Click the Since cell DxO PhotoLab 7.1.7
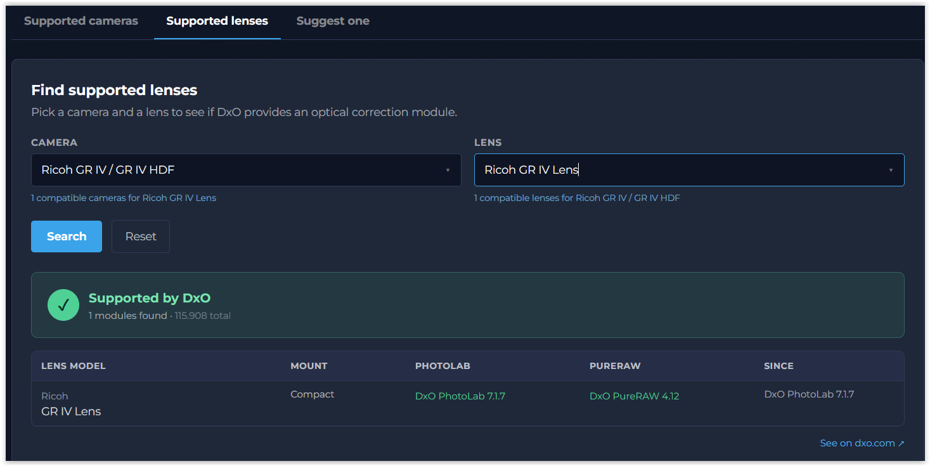 809,394
